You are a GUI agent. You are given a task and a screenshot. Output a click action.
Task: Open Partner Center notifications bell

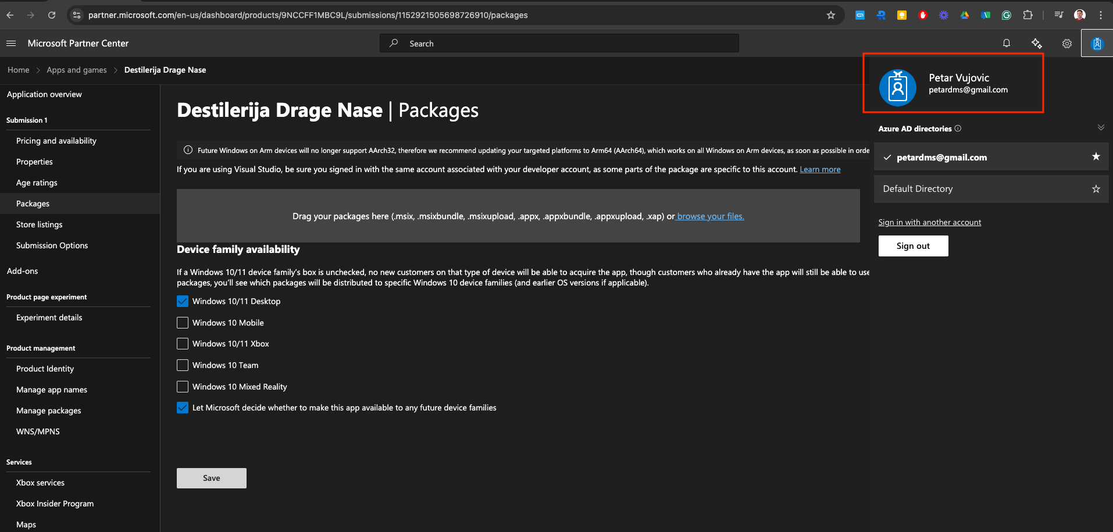pyautogui.click(x=1007, y=43)
